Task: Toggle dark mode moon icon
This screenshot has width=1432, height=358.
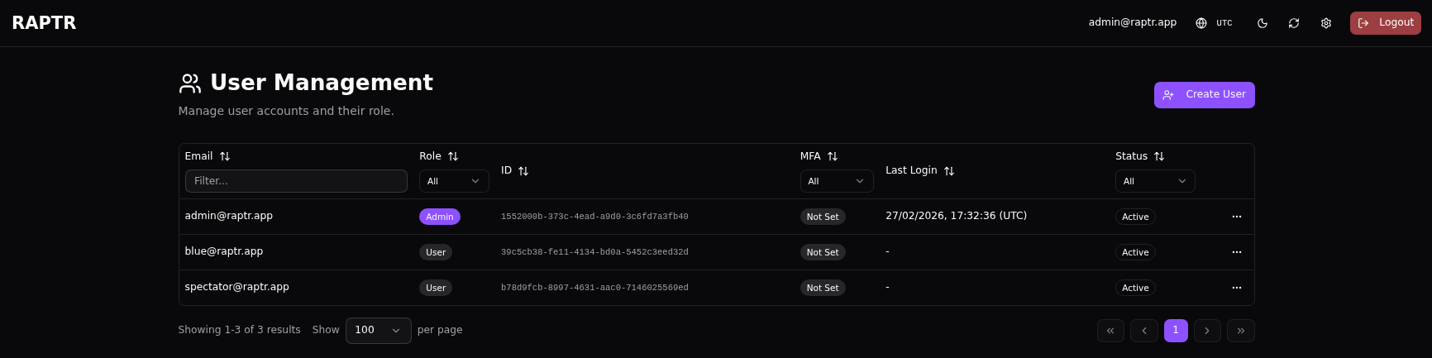Action: click(1262, 23)
